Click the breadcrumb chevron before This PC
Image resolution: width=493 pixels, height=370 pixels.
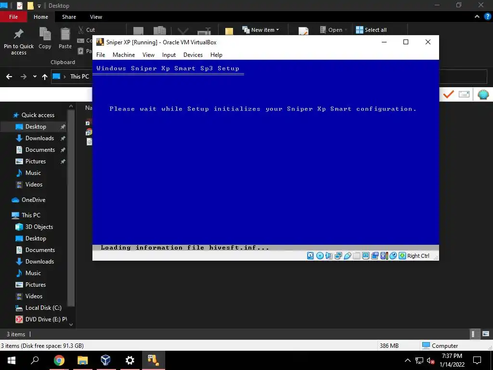pyautogui.click(x=65, y=77)
